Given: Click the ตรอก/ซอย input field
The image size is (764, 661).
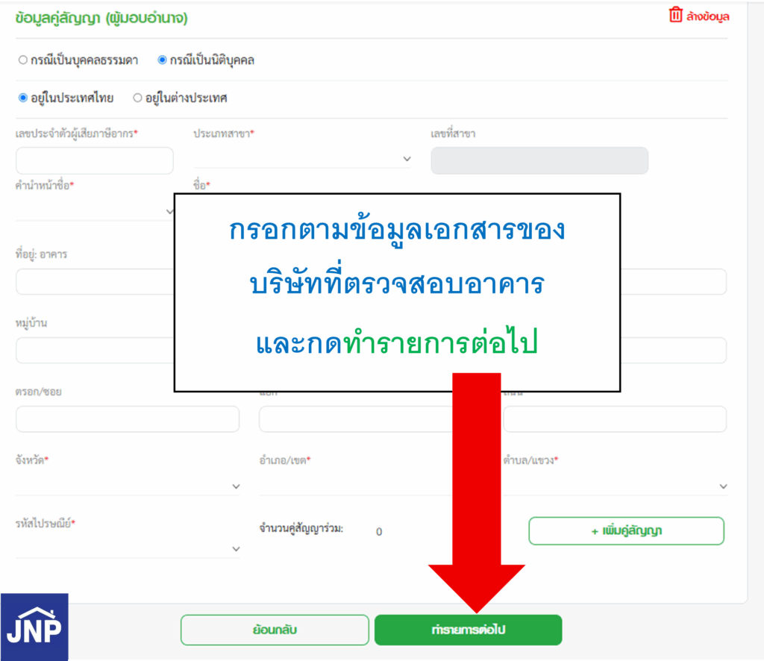Looking at the screenshot, I should (x=128, y=419).
